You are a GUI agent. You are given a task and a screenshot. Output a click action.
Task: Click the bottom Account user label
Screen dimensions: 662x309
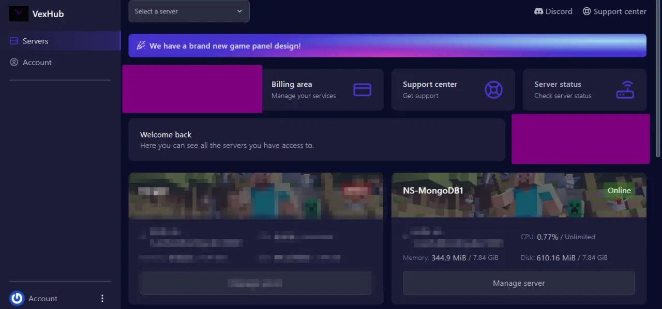(x=43, y=299)
